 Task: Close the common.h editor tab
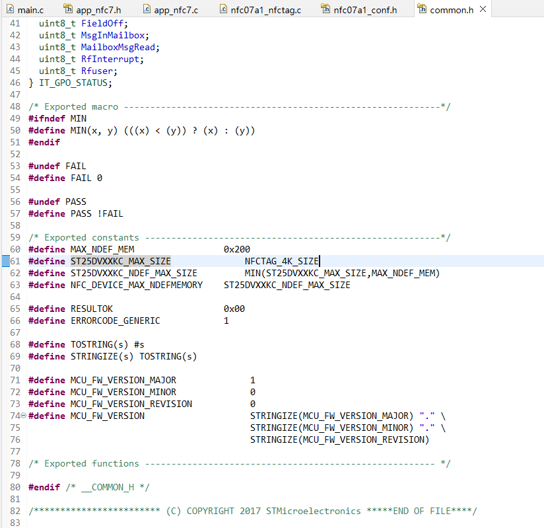click(483, 9)
